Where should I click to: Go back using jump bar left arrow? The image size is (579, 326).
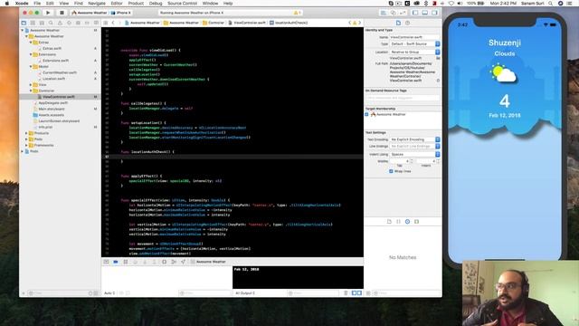coord(113,23)
